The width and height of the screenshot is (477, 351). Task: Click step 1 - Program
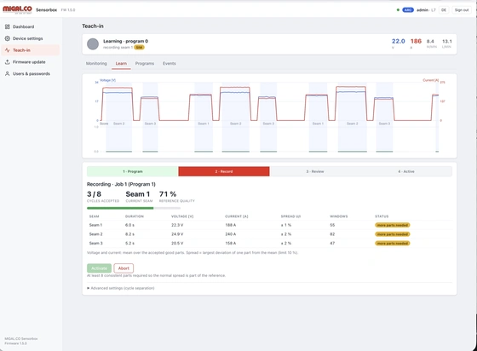[x=133, y=171]
